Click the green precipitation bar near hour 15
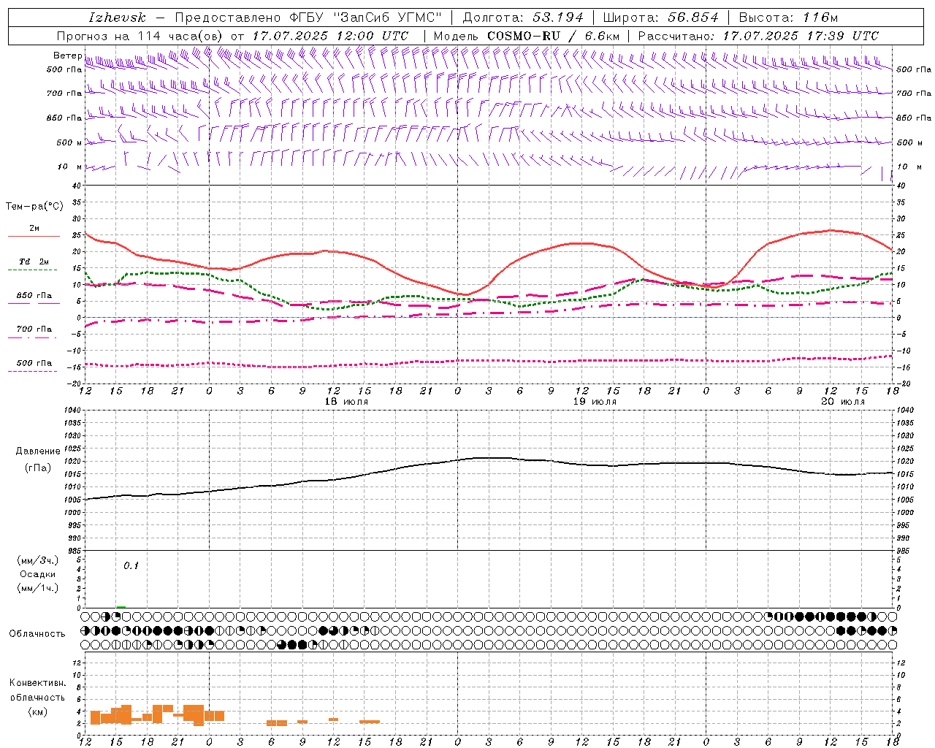Viewport: 935px width, 748px height. pos(121,606)
